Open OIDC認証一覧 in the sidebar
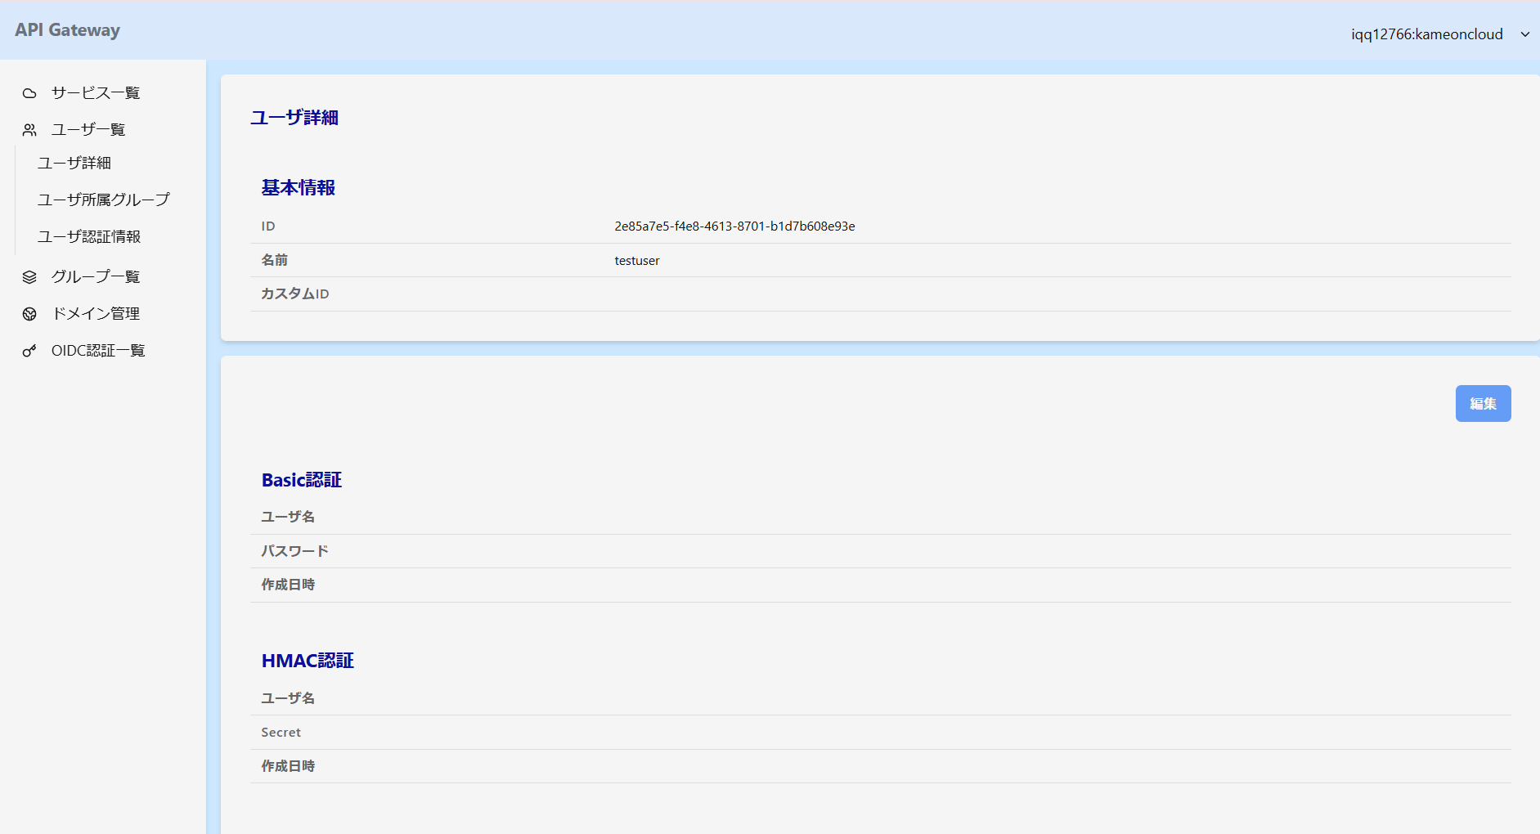1540x834 pixels. 98,351
